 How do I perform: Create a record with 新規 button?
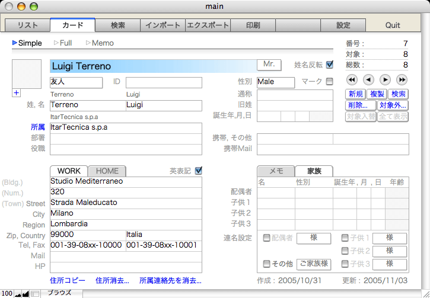355,94
